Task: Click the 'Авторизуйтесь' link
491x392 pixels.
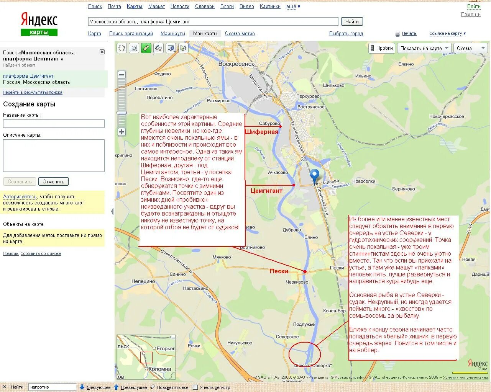Action: tap(20, 197)
